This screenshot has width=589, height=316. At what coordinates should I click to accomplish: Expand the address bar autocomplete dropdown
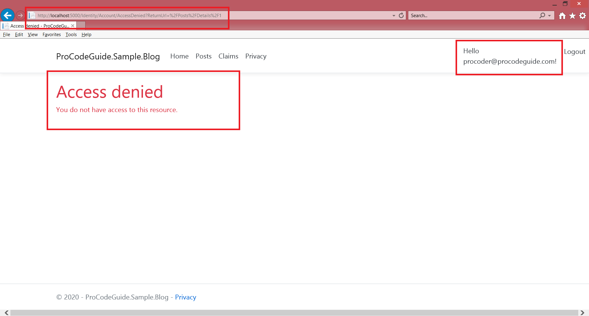click(394, 16)
